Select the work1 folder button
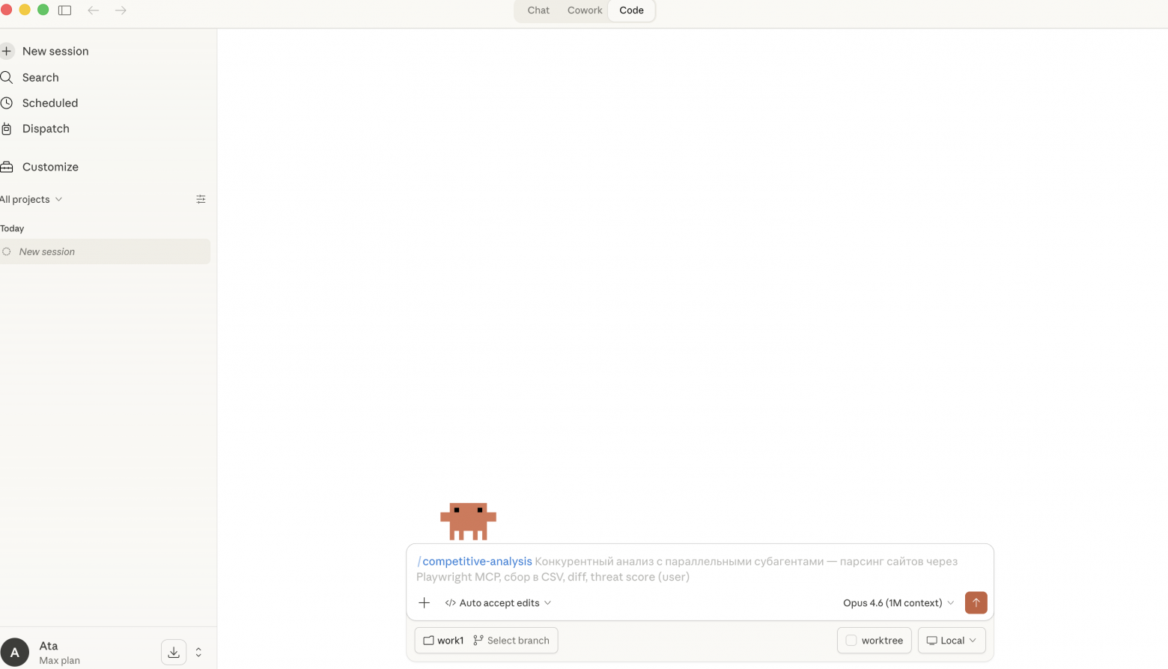 (443, 641)
